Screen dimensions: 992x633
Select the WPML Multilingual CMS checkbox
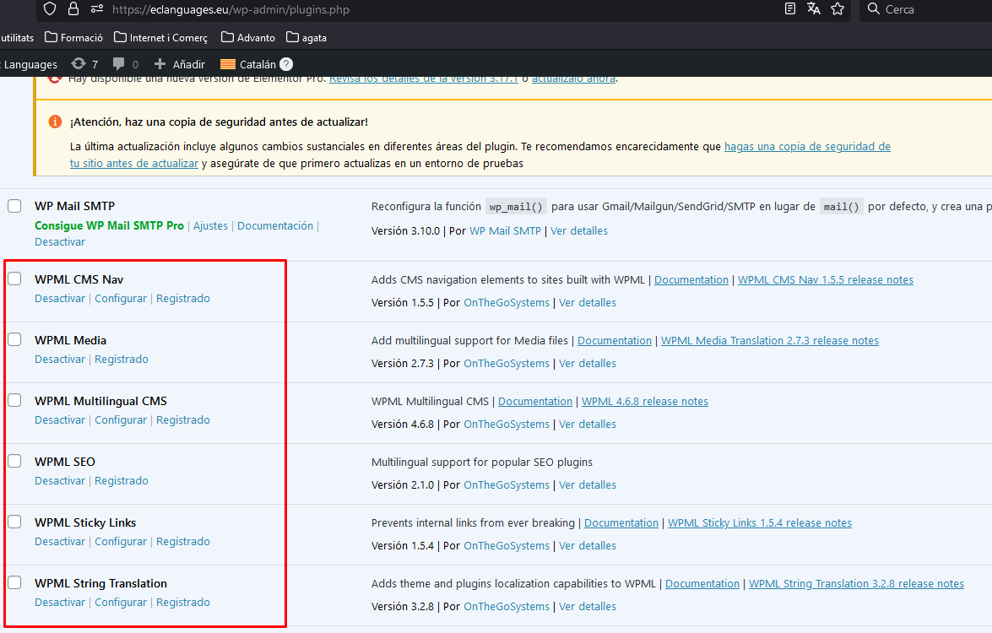point(14,400)
